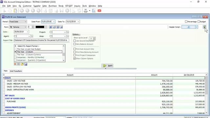Open the File menu
210x118 pixels.
[4, 6]
